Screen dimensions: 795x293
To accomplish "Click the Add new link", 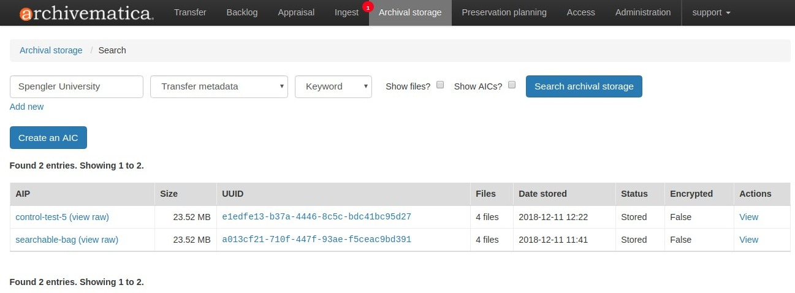I will pyautogui.click(x=27, y=107).
